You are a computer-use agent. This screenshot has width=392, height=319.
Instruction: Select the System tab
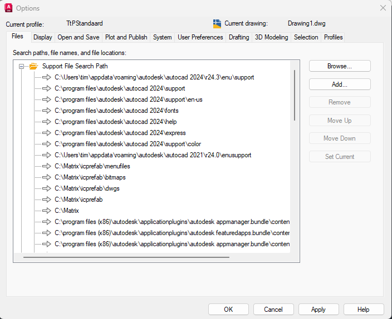coord(162,37)
